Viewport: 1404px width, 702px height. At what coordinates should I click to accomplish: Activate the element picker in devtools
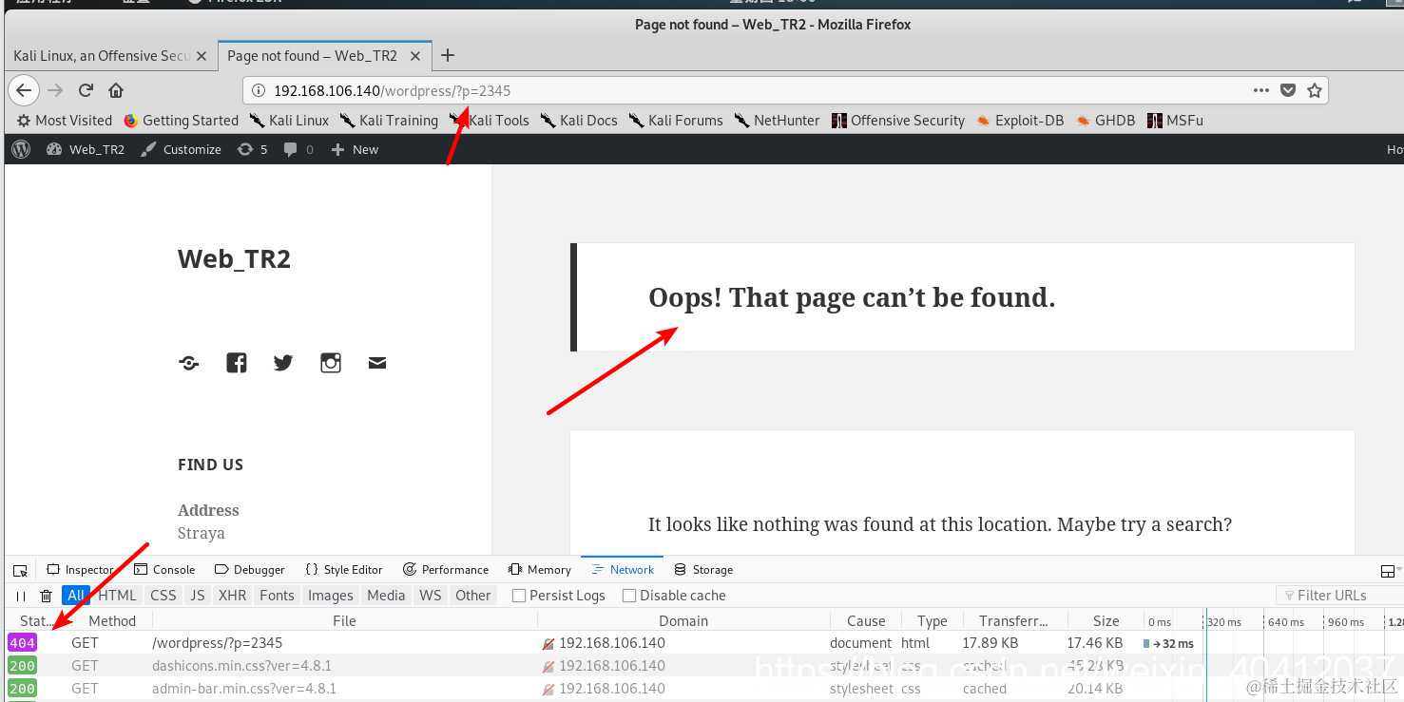tap(20, 570)
